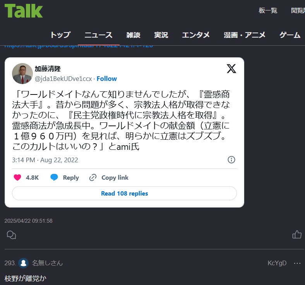Click the comment icon below the post
The image size is (305, 285).
click(12, 235)
